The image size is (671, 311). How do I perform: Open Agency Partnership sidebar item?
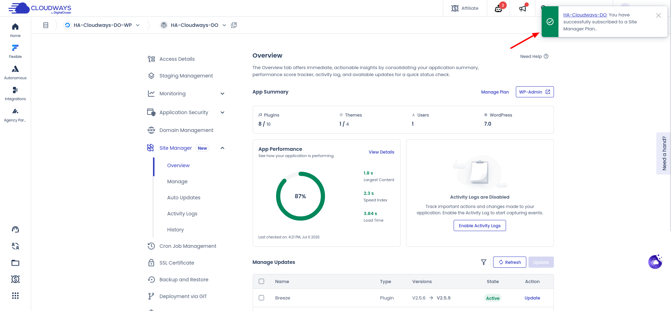click(x=15, y=115)
